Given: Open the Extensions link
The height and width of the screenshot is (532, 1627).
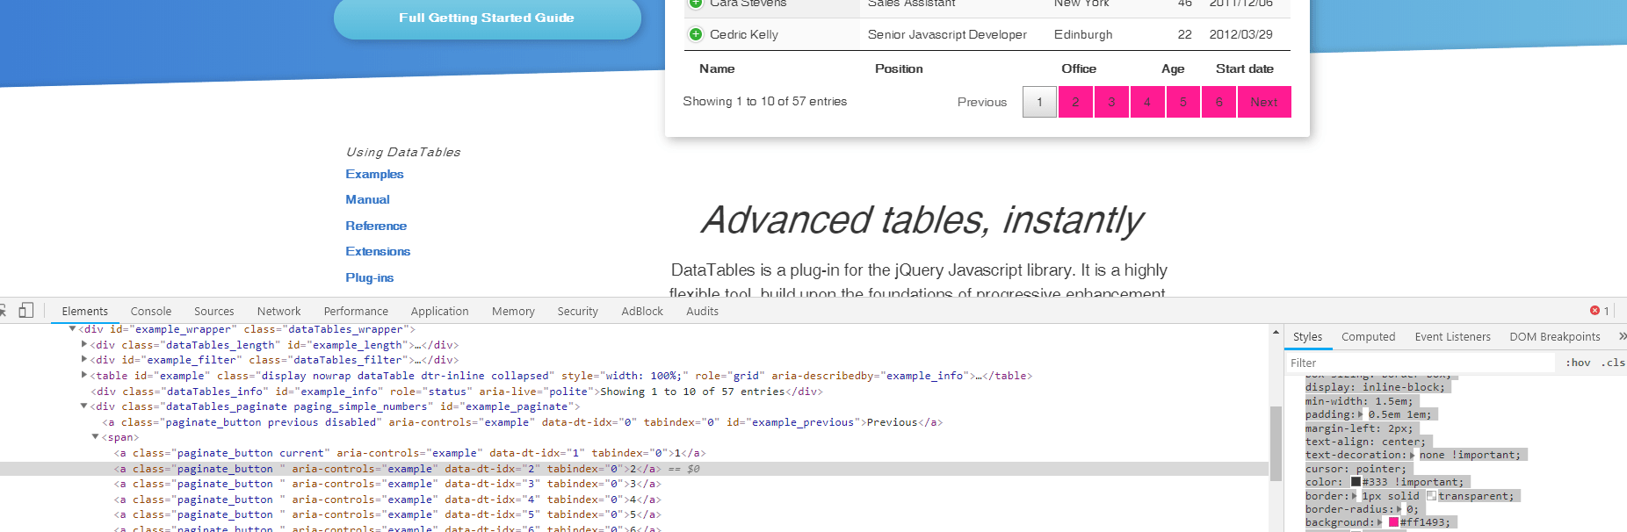Looking at the screenshot, I should [378, 251].
